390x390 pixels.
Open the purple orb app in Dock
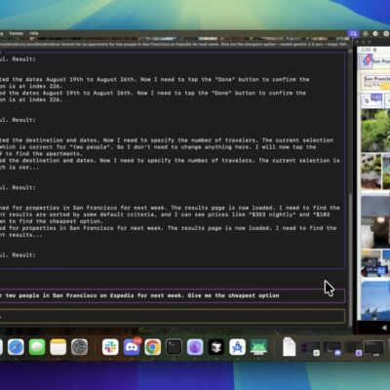tap(195, 347)
